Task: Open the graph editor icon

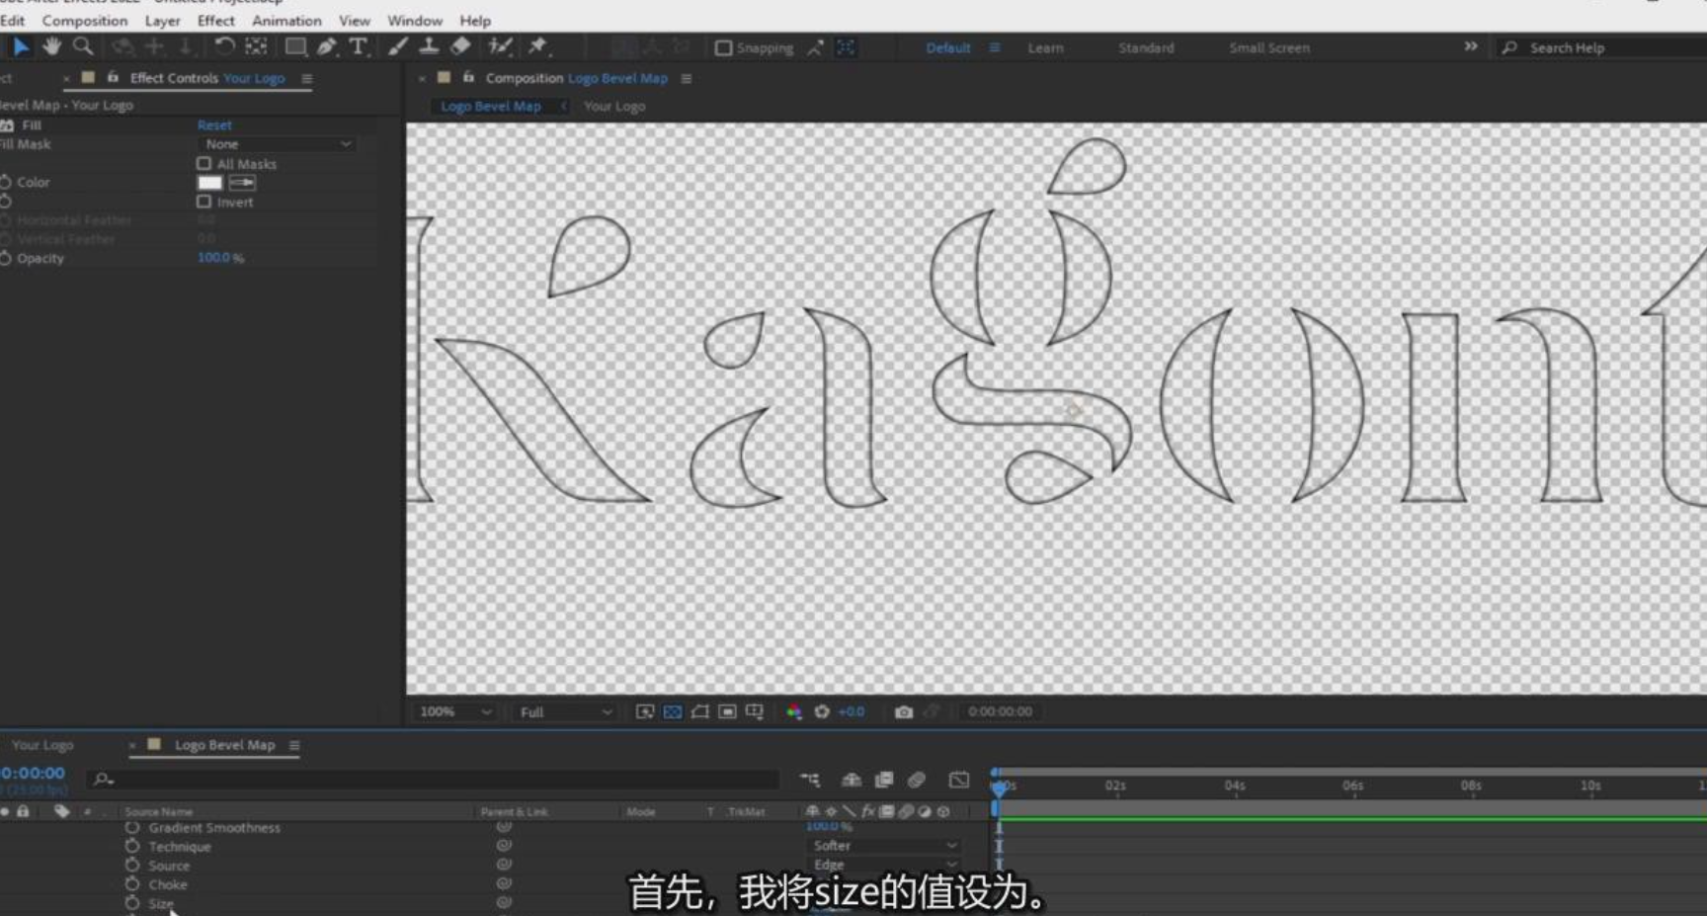Action: (x=959, y=780)
